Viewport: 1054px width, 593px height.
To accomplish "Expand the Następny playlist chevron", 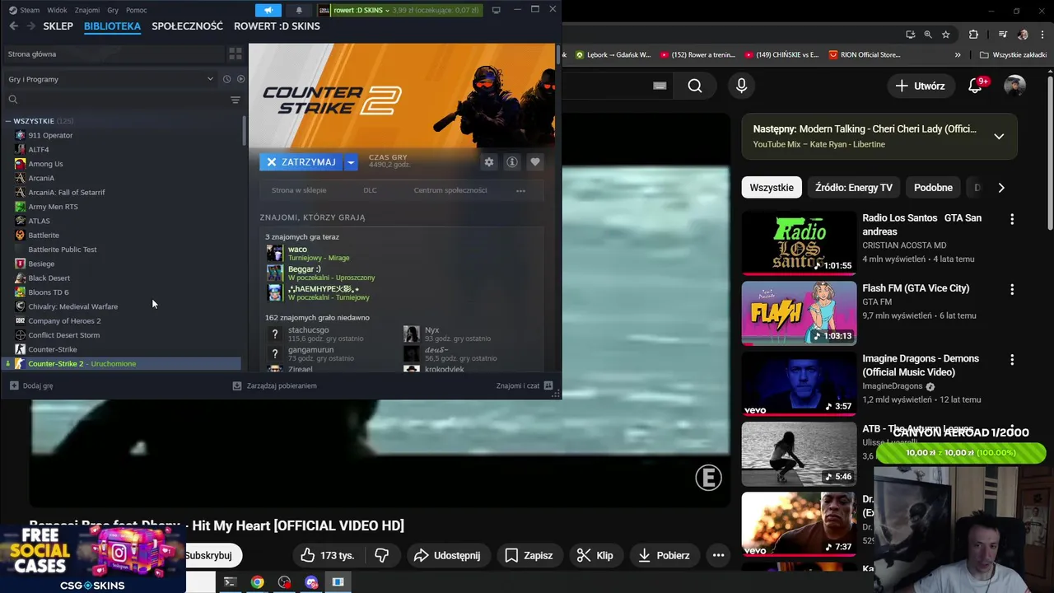I will click(999, 136).
